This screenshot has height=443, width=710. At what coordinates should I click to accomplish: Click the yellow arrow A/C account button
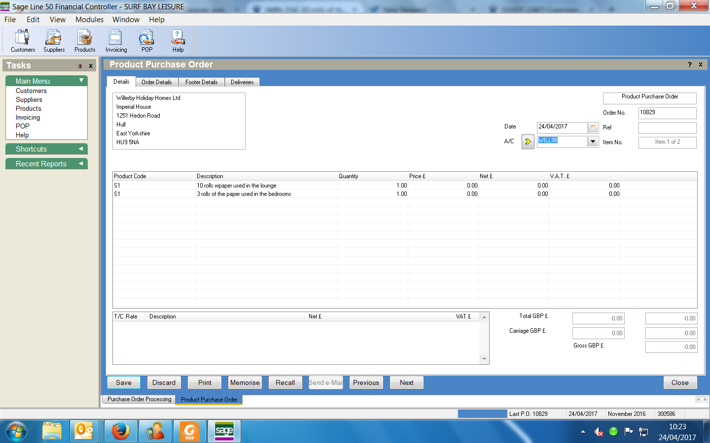(528, 142)
